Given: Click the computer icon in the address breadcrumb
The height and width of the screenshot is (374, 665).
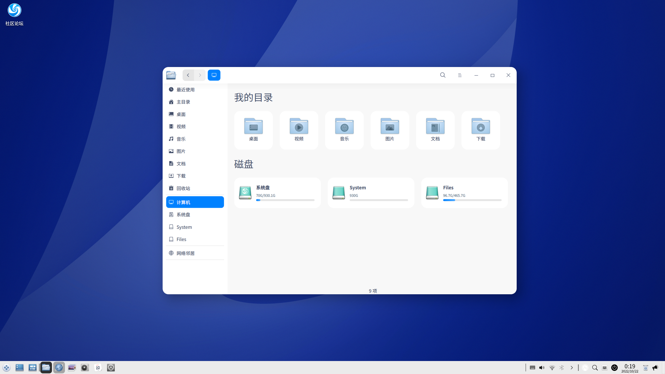Looking at the screenshot, I should [x=214, y=75].
